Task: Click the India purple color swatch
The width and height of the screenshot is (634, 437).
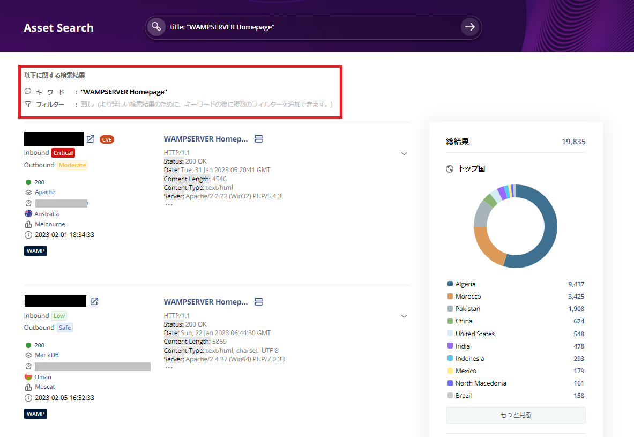Action: coord(450,346)
